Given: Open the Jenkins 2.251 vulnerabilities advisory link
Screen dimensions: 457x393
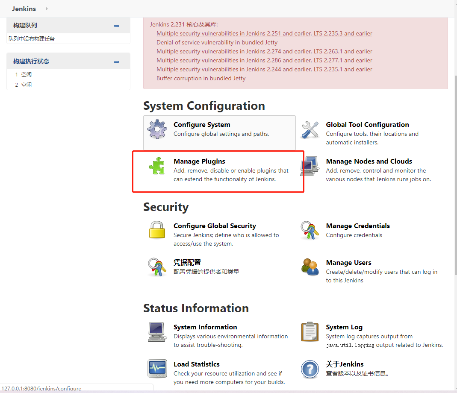Looking at the screenshot, I should [x=264, y=33].
